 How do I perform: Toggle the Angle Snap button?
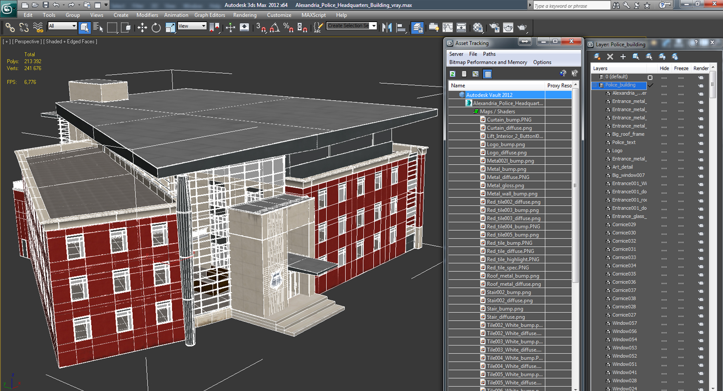click(x=275, y=27)
